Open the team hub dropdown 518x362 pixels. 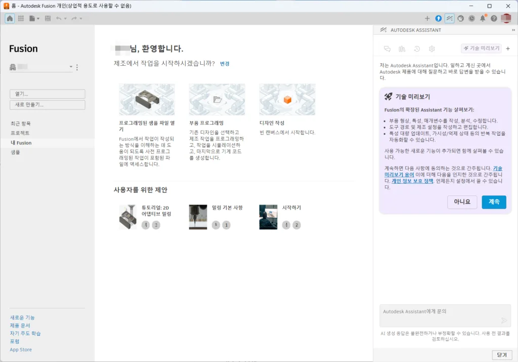41,67
